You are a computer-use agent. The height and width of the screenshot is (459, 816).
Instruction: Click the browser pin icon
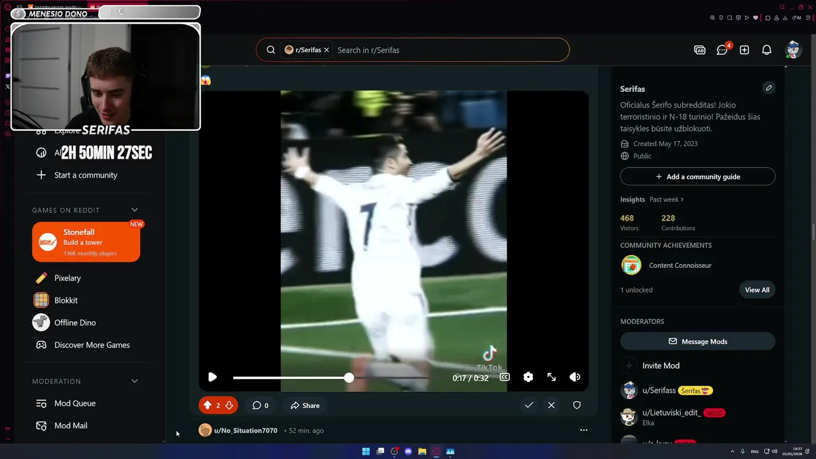coord(721,18)
